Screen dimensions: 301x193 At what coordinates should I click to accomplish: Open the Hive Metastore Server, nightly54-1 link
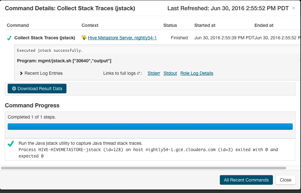(x=122, y=38)
